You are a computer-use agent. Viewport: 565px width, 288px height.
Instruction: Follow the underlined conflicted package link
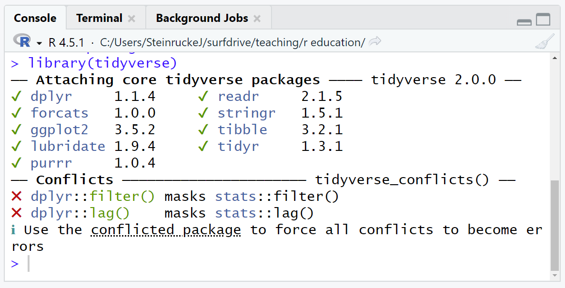point(166,230)
